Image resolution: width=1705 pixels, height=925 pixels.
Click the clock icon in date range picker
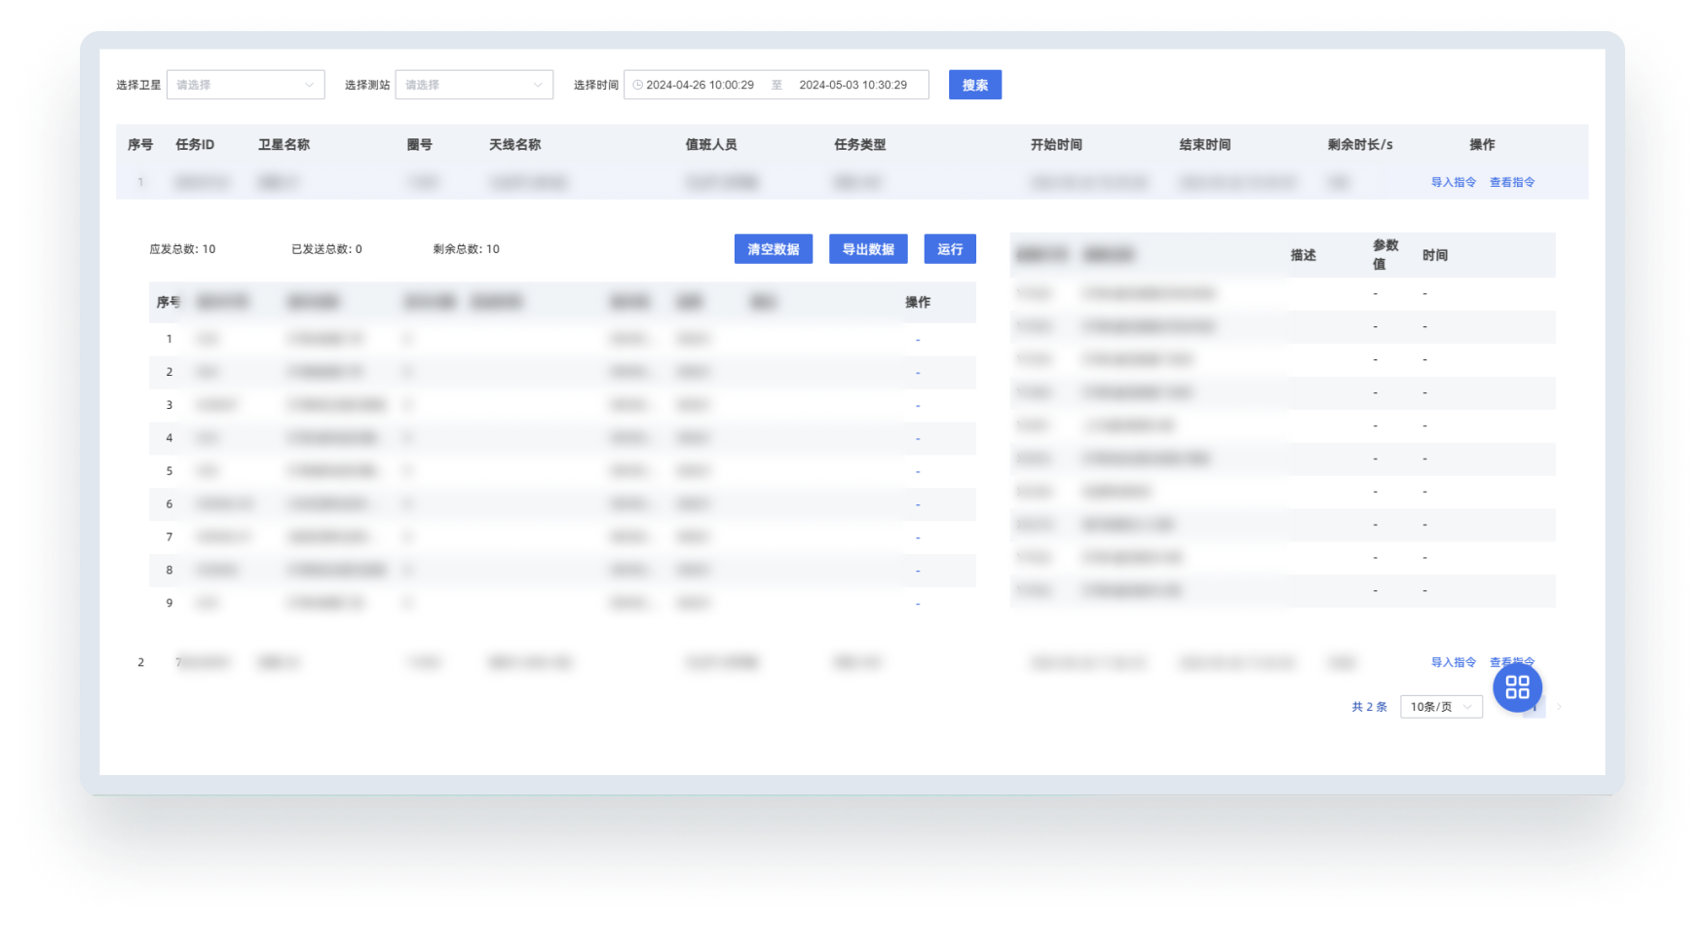point(638,85)
